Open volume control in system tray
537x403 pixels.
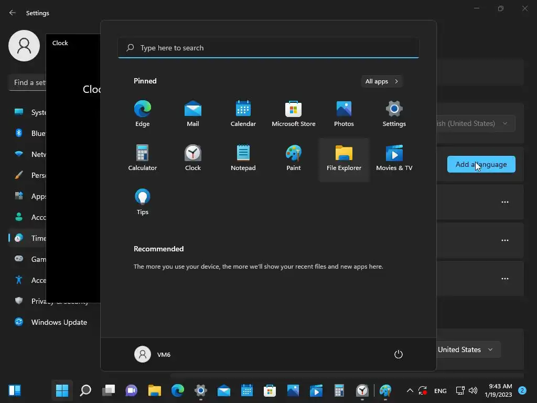[473, 390]
